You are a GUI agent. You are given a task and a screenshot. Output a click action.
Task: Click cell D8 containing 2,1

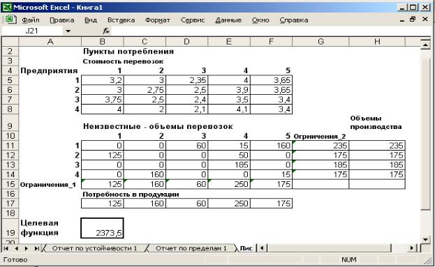tap(186, 109)
